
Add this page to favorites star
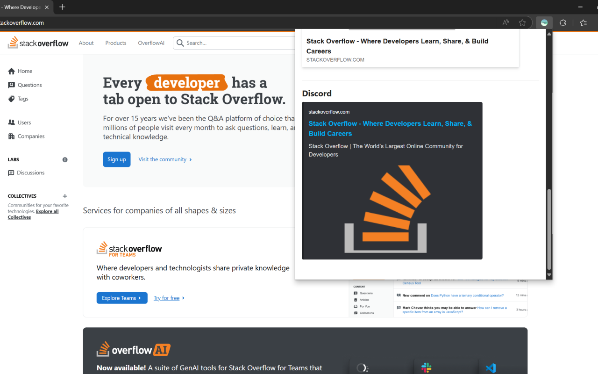[x=522, y=22]
